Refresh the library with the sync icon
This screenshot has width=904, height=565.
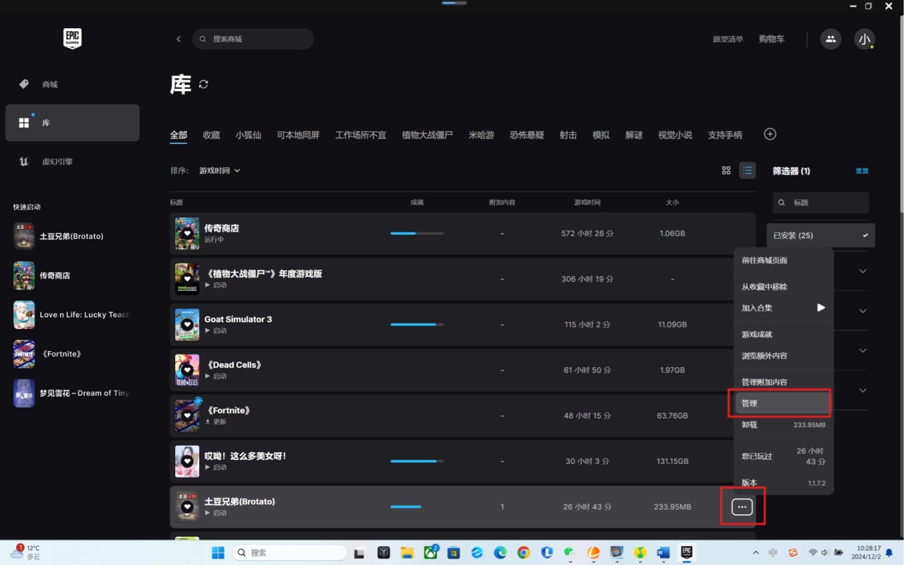coord(203,84)
